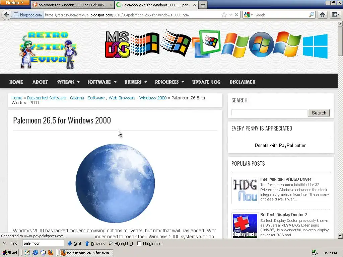The height and width of the screenshot is (257, 343).
Task: Find previous match with Previous button
Action: tap(95, 244)
